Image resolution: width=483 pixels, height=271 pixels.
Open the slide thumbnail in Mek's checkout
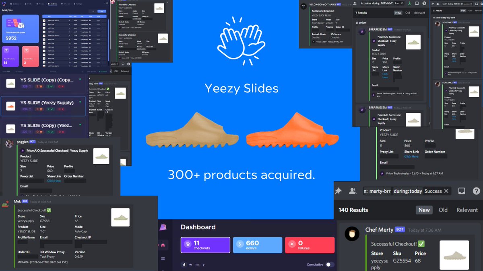(120, 217)
